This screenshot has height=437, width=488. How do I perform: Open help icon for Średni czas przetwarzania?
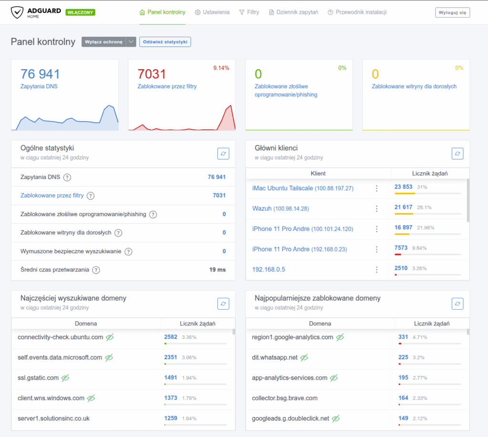click(96, 270)
